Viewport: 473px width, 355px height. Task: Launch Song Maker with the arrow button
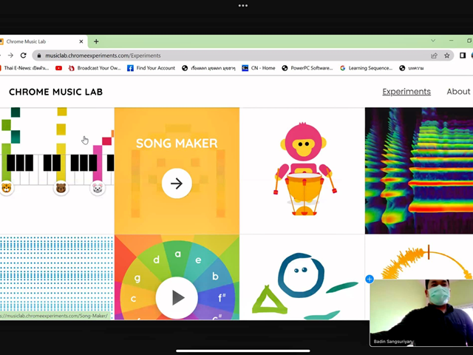pyautogui.click(x=177, y=183)
